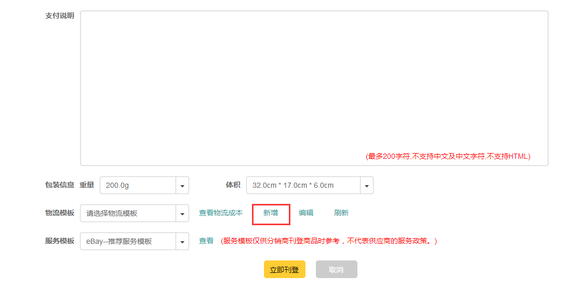Click the 支付说明 label
Image resolution: width=572 pixels, height=303 pixels.
[x=59, y=16]
